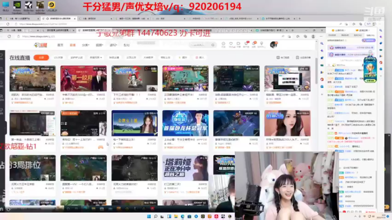Open the stream thumbnail titled 第一皎月
Screen dimensions: 392x220
(x=83, y=79)
